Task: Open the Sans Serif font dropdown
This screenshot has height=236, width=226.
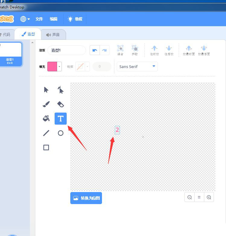Action: click(137, 67)
